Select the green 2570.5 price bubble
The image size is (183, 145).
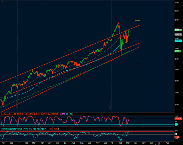coord(178,51)
